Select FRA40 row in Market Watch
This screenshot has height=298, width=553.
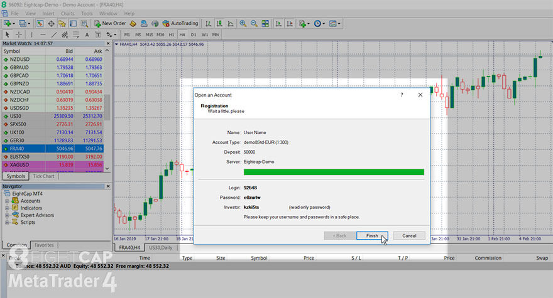(x=53, y=149)
